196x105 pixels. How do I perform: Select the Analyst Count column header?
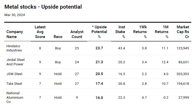(77, 34)
